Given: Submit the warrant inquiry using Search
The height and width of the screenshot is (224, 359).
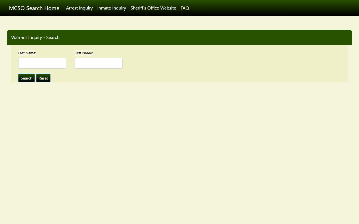Looking at the screenshot, I should 26,78.
